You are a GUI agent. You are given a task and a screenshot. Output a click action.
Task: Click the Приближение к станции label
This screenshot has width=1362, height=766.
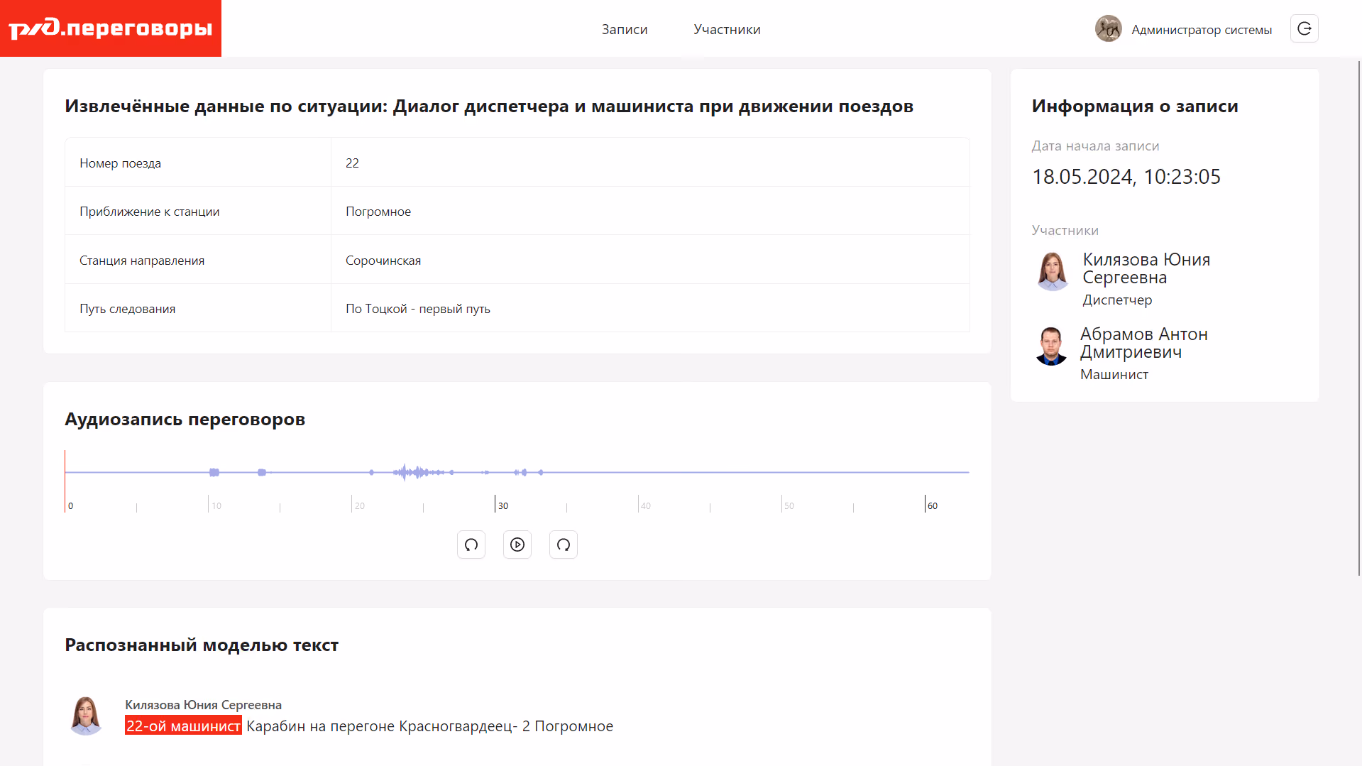tap(149, 212)
